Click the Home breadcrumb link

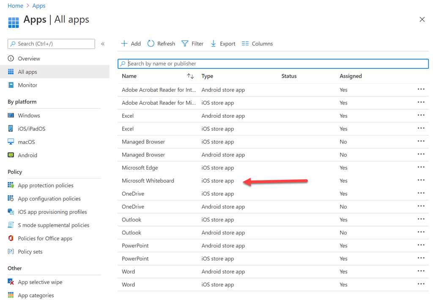tap(15, 6)
